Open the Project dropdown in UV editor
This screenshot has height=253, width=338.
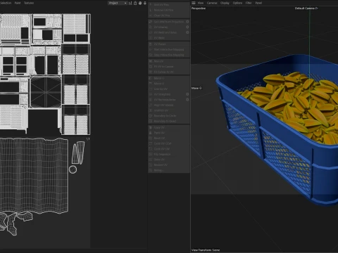coord(118,3)
